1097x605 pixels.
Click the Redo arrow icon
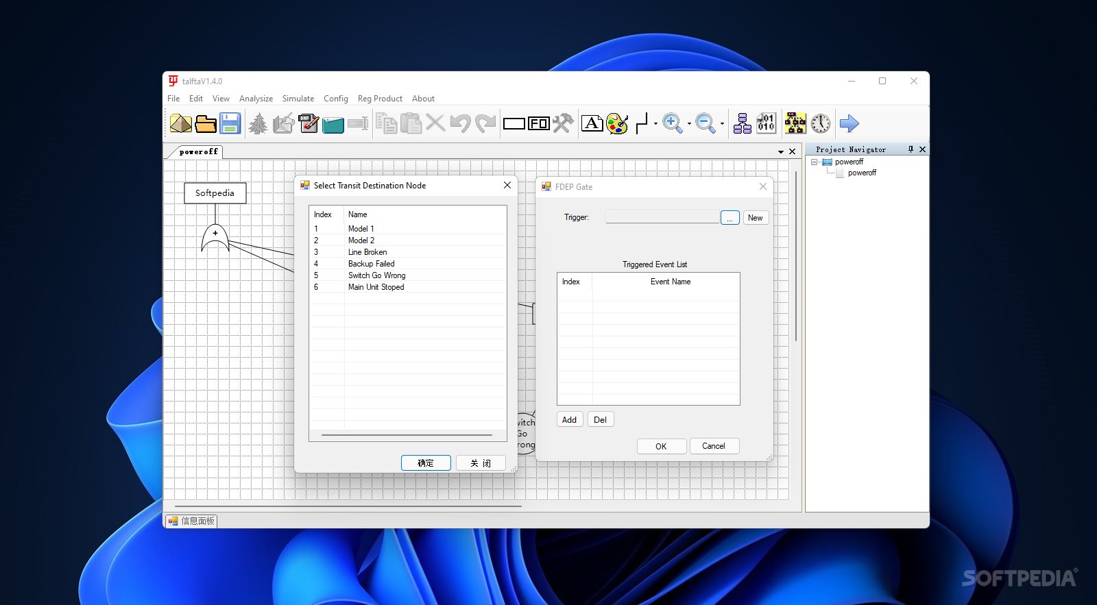click(x=485, y=123)
